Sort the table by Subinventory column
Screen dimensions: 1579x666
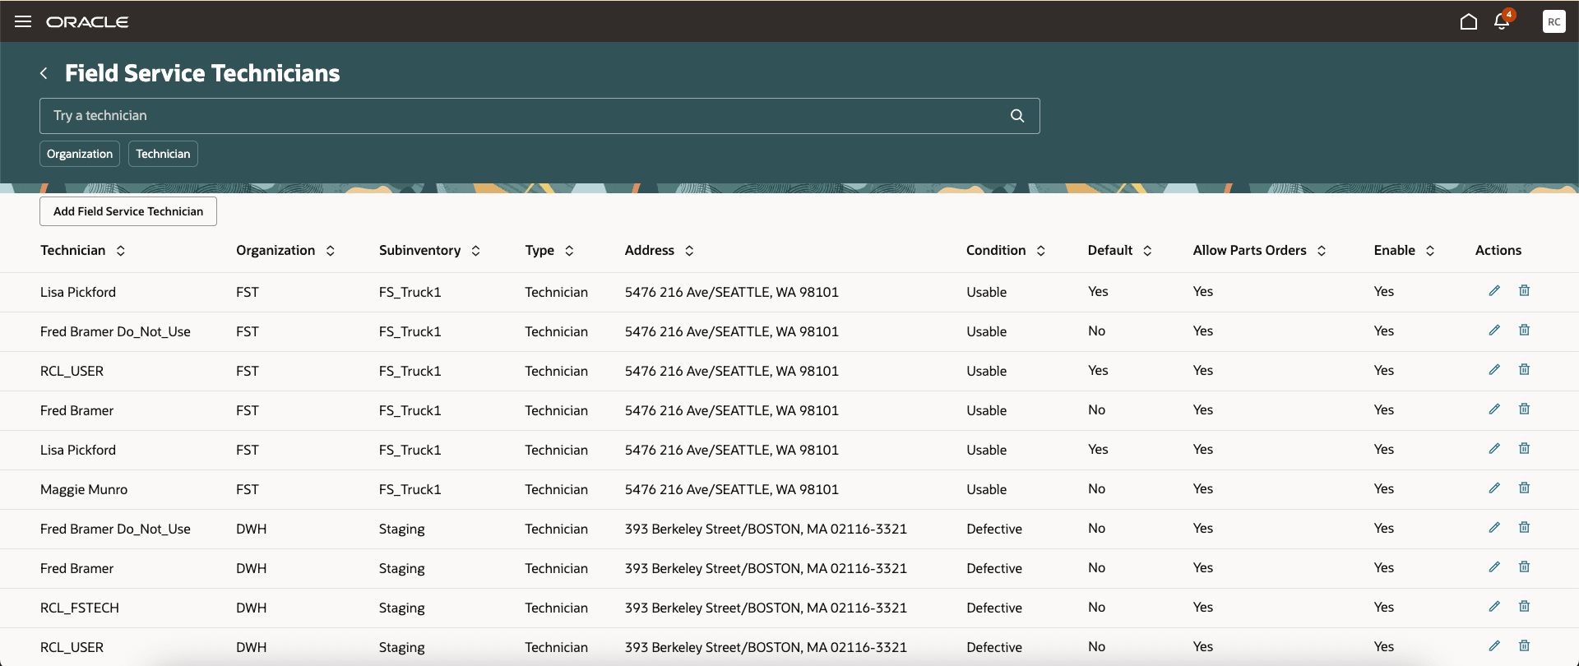click(475, 251)
